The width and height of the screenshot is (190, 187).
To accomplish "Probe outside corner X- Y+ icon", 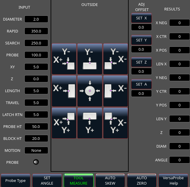I will pos(116,123).
